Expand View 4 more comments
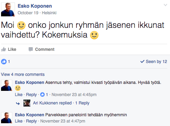 tap(23, 74)
